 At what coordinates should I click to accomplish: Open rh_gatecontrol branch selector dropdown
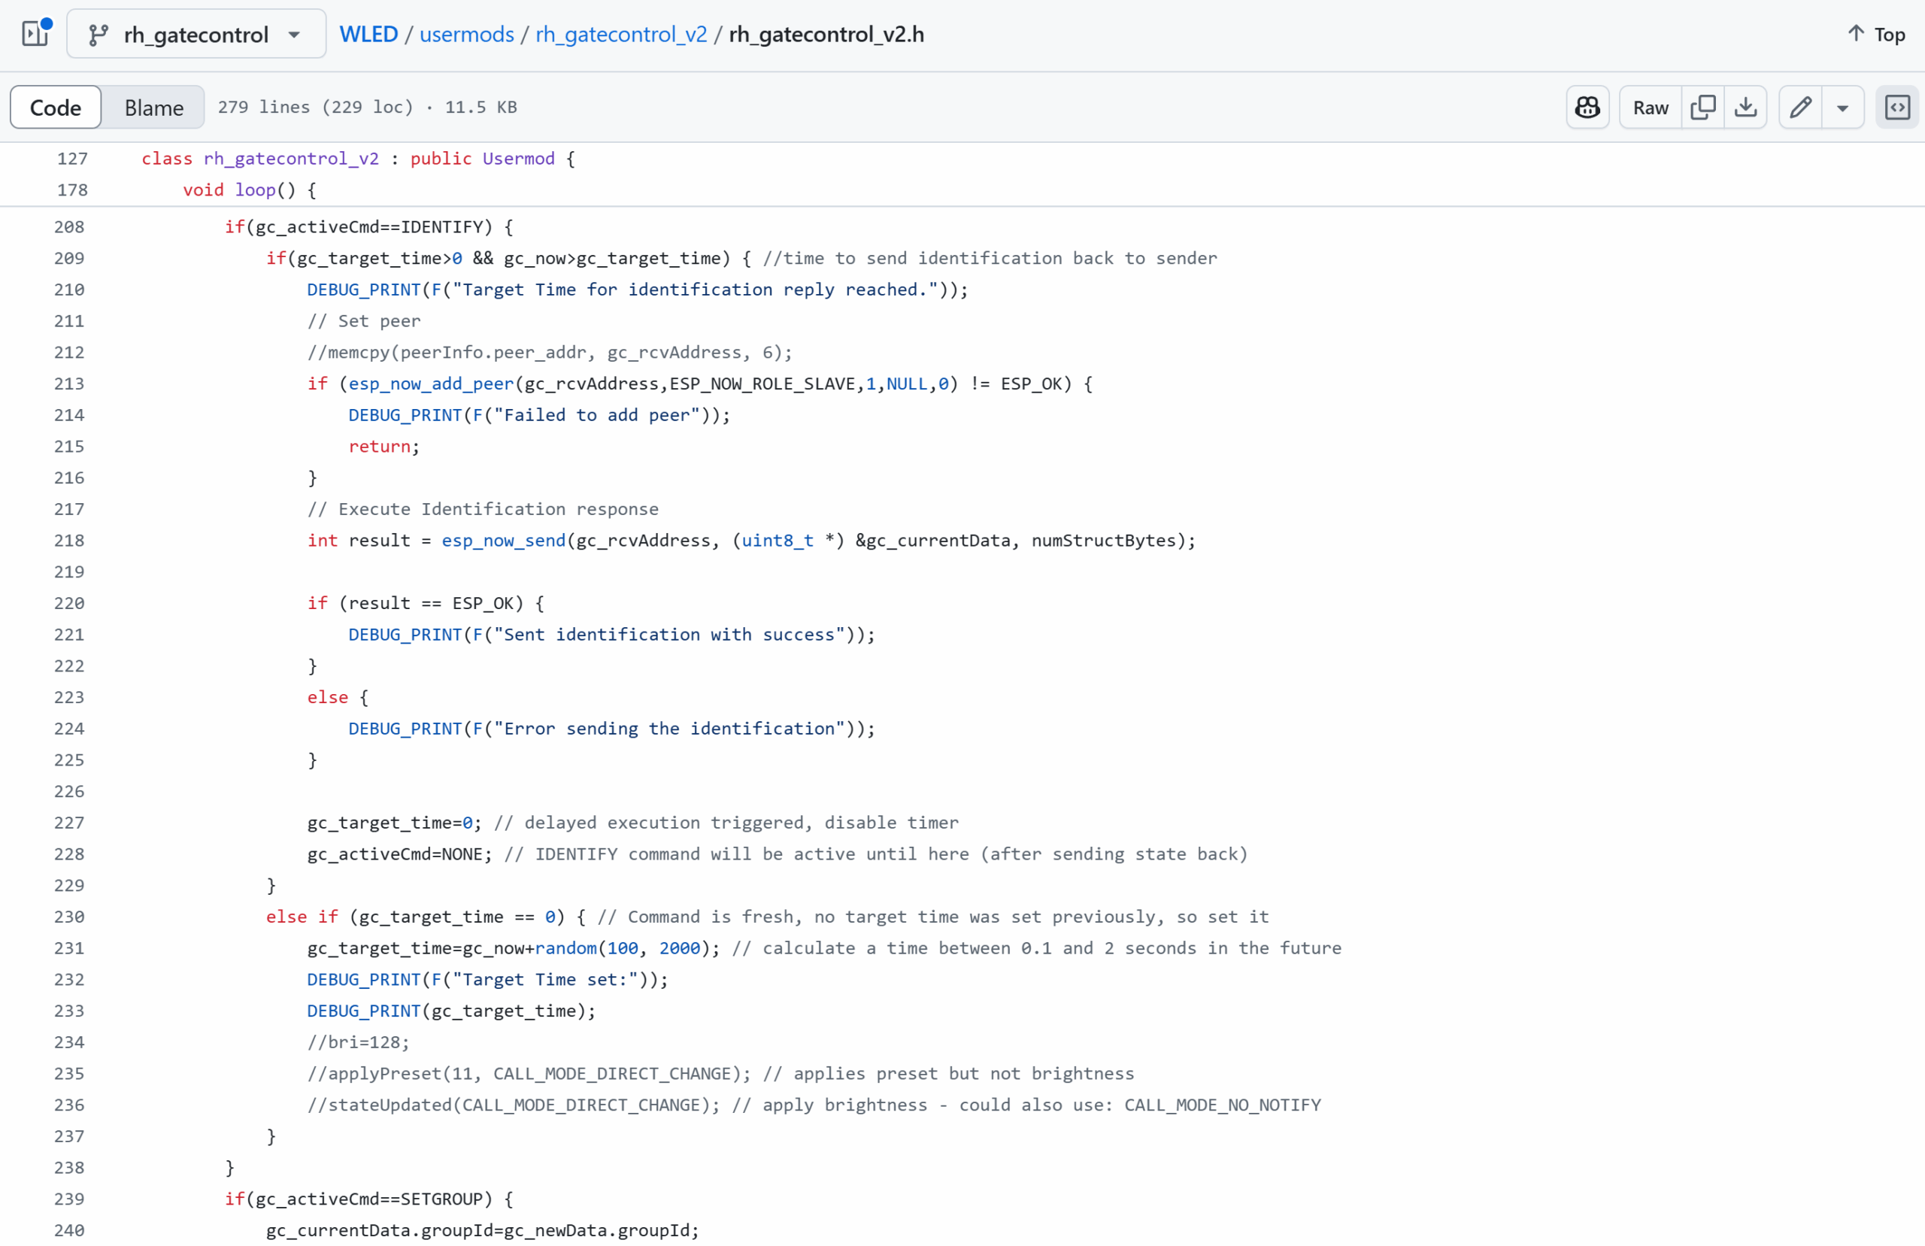click(x=196, y=35)
